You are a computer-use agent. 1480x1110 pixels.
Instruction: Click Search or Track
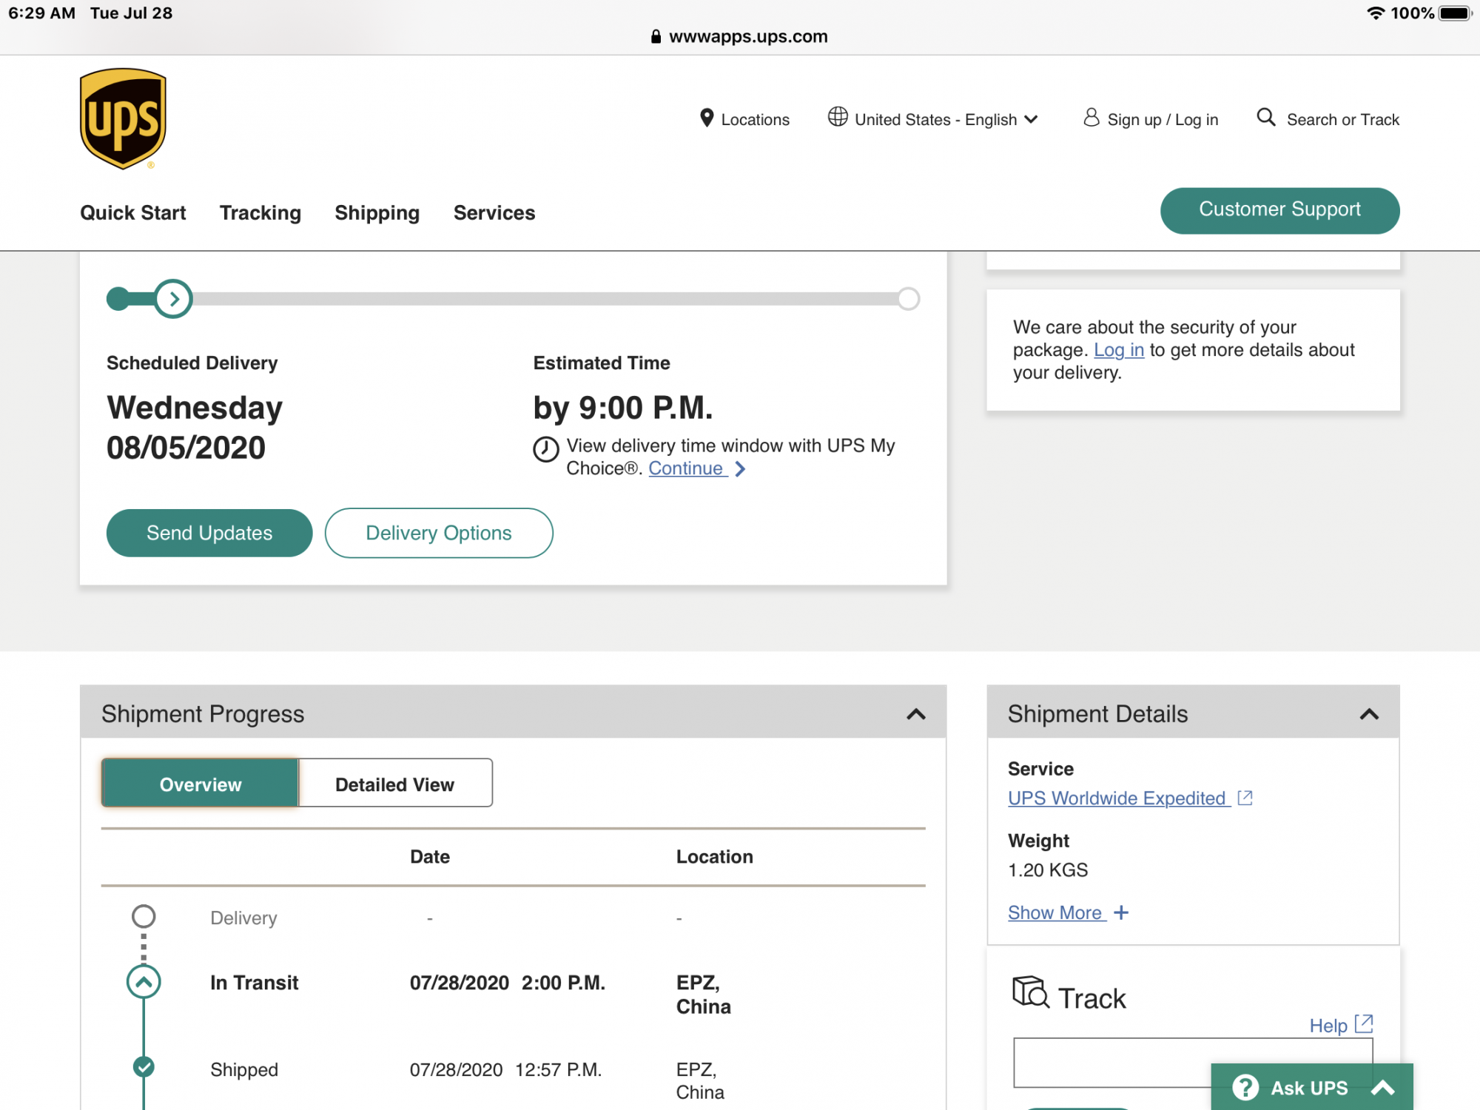click(1343, 119)
